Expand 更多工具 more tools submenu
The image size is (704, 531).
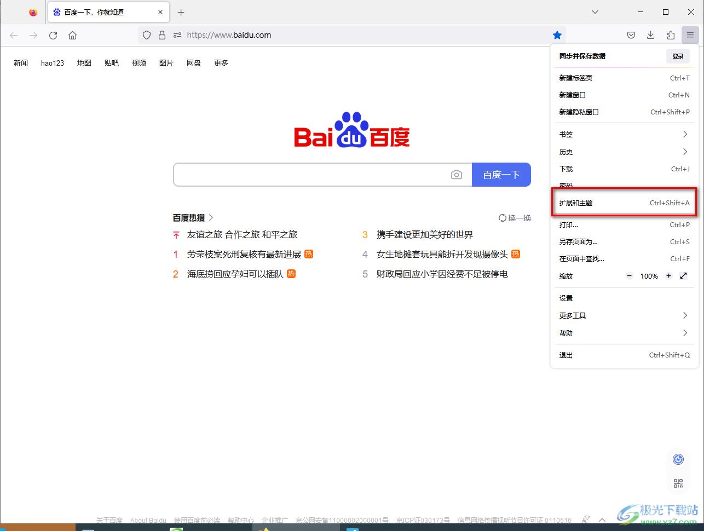(x=624, y=315)
